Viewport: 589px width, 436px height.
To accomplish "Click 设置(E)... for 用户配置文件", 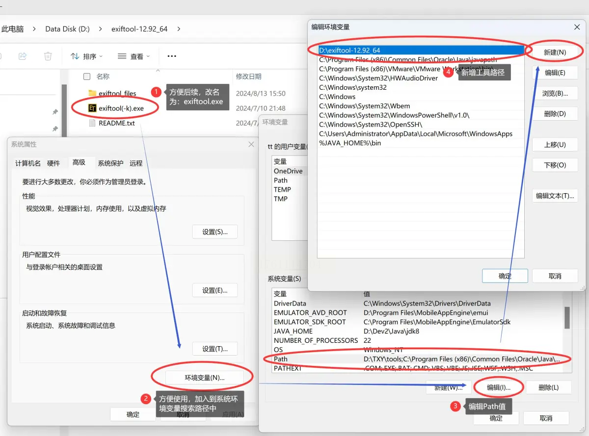I will pos(215,290).
